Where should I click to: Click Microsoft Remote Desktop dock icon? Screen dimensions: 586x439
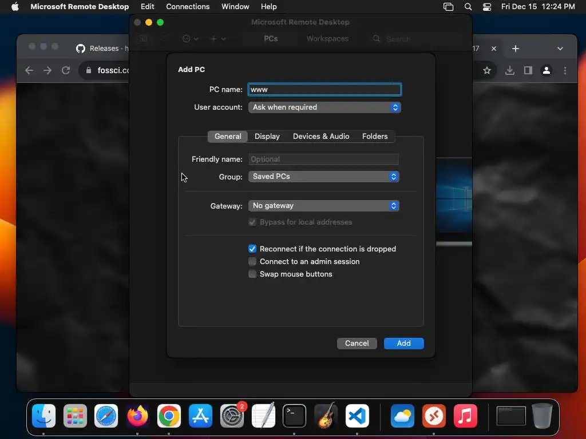pyautogui.click(x=434, y=416)
